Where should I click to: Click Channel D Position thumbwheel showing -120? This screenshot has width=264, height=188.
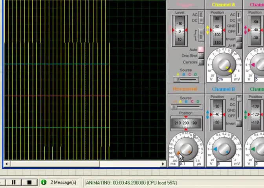[x=255, y=115]
